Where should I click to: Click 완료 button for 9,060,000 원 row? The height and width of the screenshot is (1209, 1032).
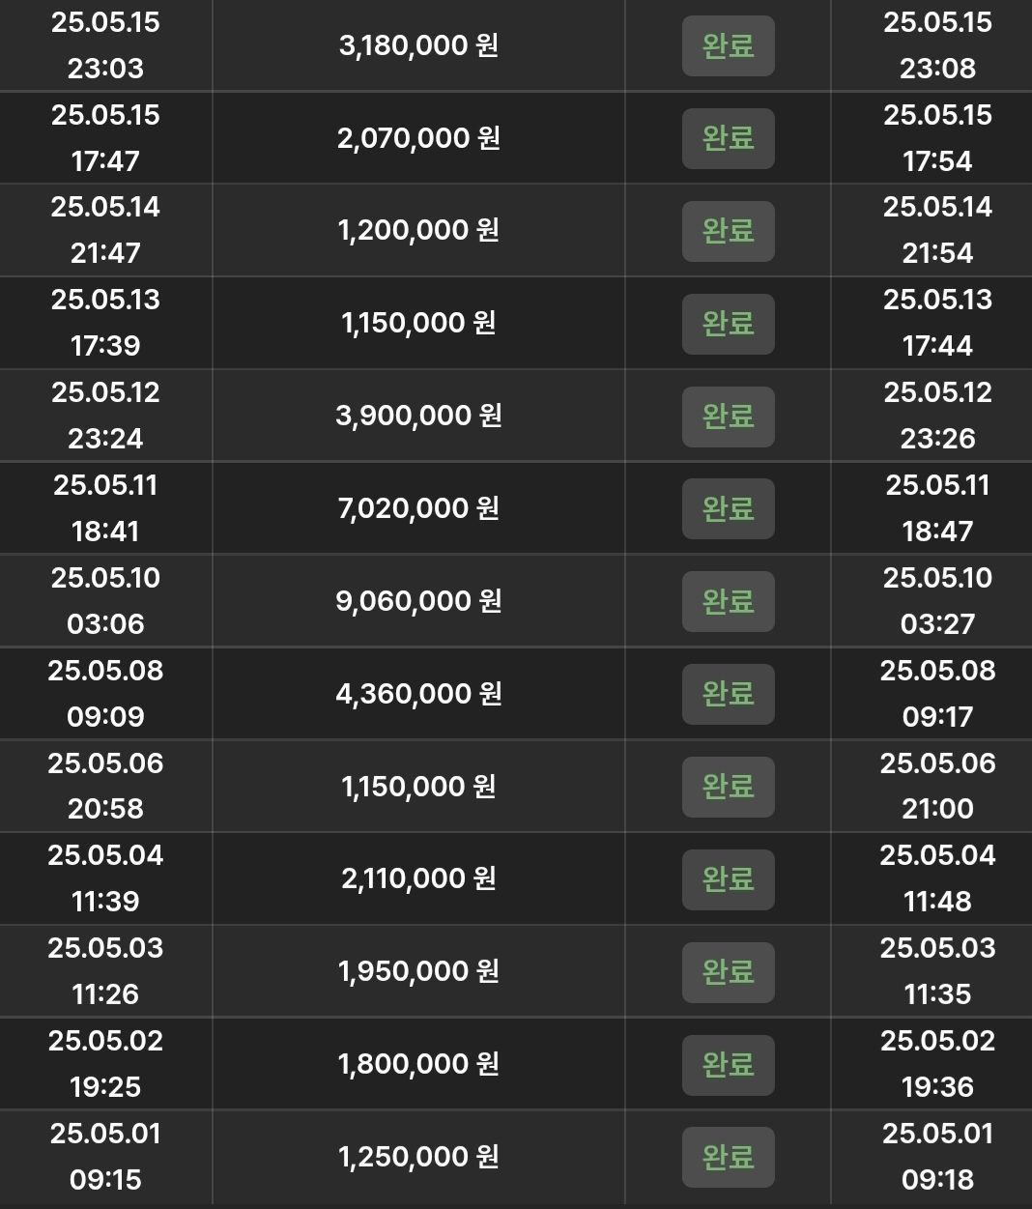click(728, 601)
